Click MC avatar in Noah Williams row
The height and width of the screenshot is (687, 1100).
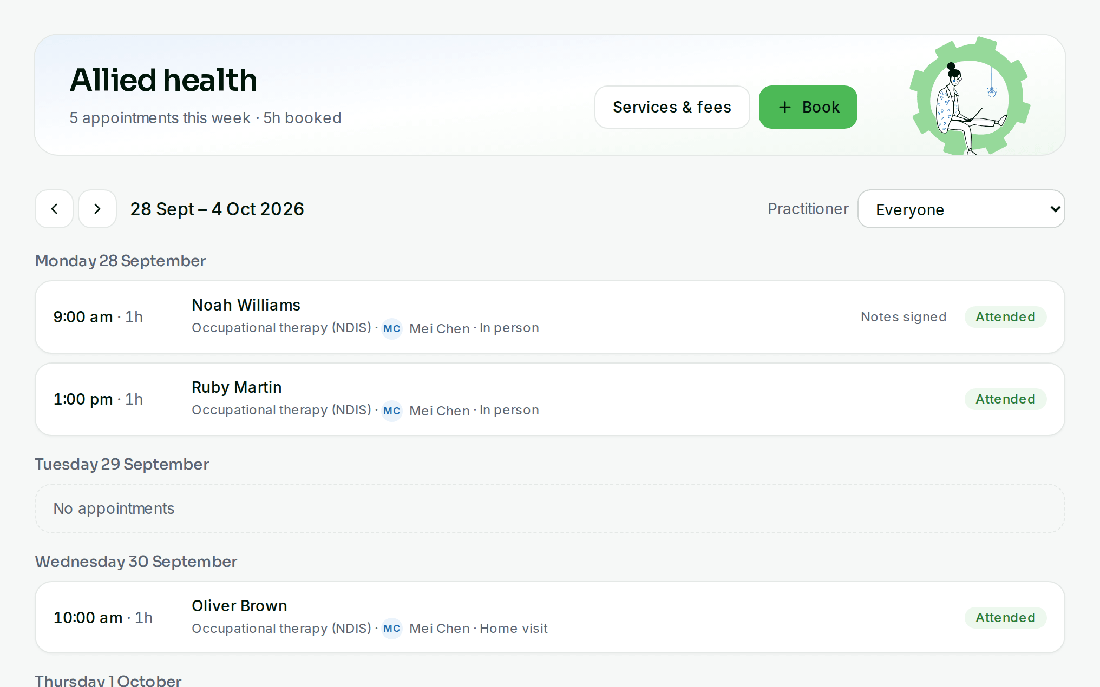click(392, 329)
